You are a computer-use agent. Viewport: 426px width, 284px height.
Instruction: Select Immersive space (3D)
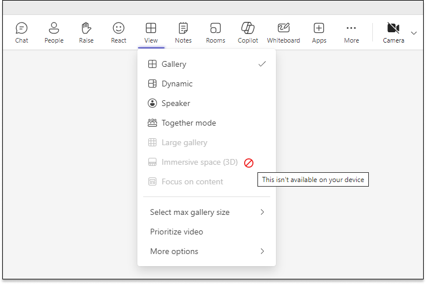coord(207,162)
